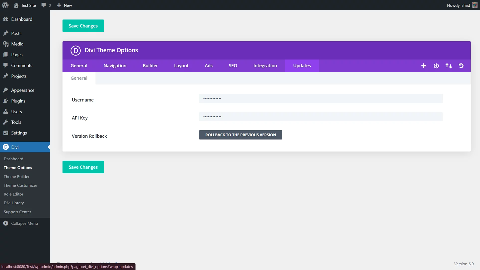The width and height of the screenshot is (480, 270).
Task: Open Theme Customizer from the Divi submenu
Action: click(20, 185)
